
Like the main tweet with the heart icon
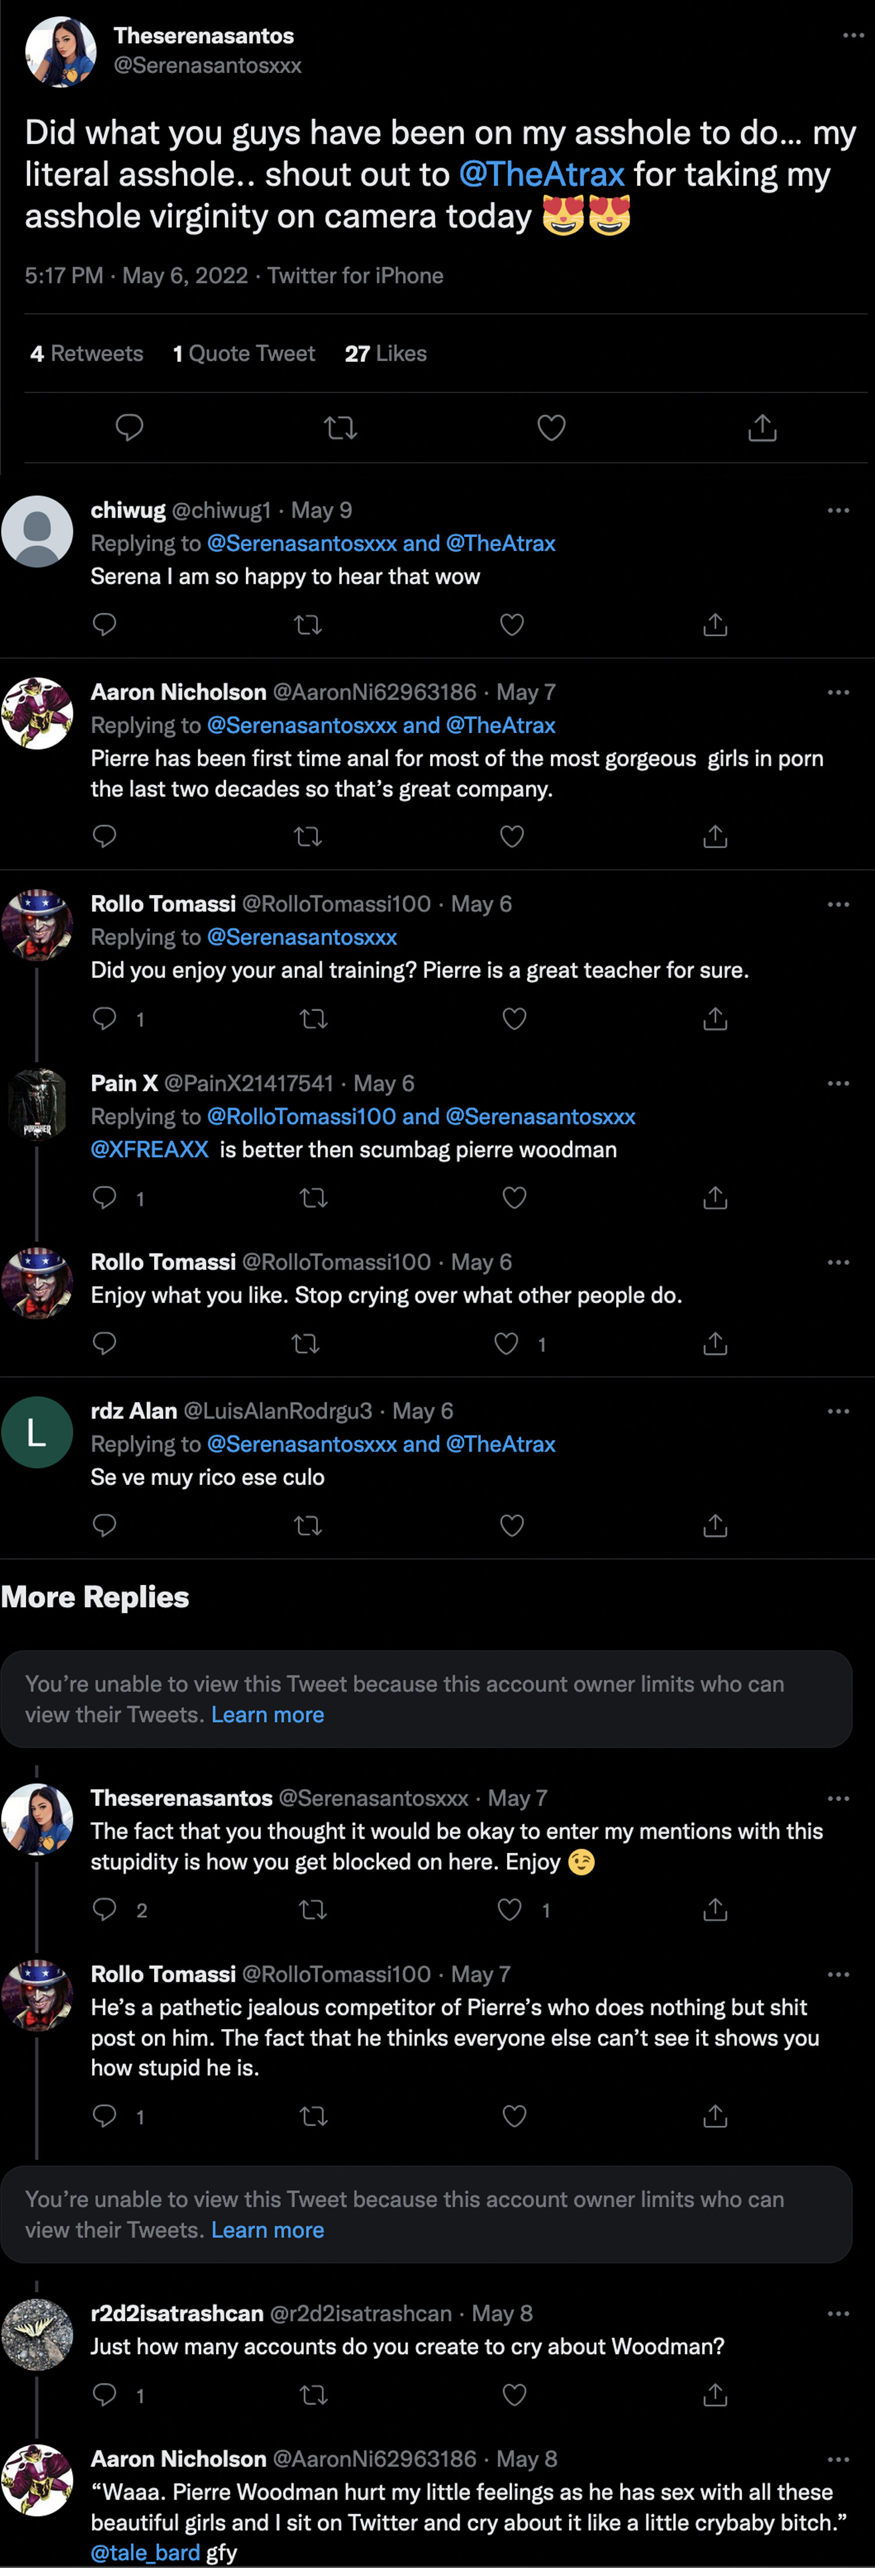pos(551,428)
